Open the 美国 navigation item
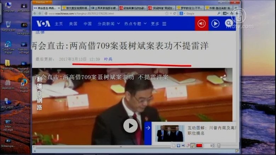The image size is (276, 155). point(73,24)
